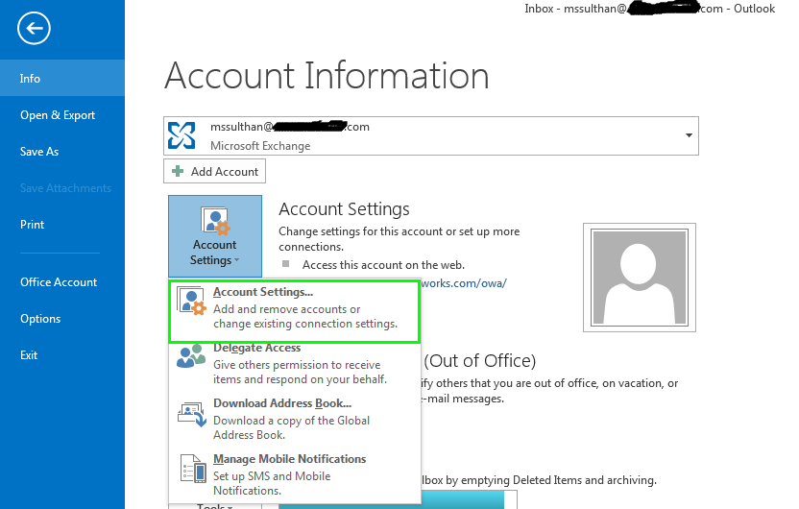The image size is (799, 509).
Task: Choose Download Address Book... entry
Action: [x=294, y=419]
